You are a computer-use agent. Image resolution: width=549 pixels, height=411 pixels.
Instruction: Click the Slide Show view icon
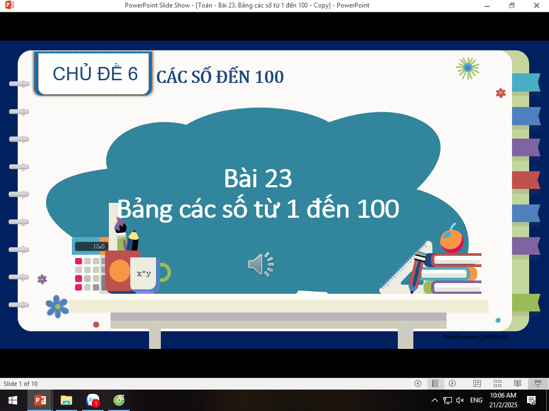click(538, 384)
